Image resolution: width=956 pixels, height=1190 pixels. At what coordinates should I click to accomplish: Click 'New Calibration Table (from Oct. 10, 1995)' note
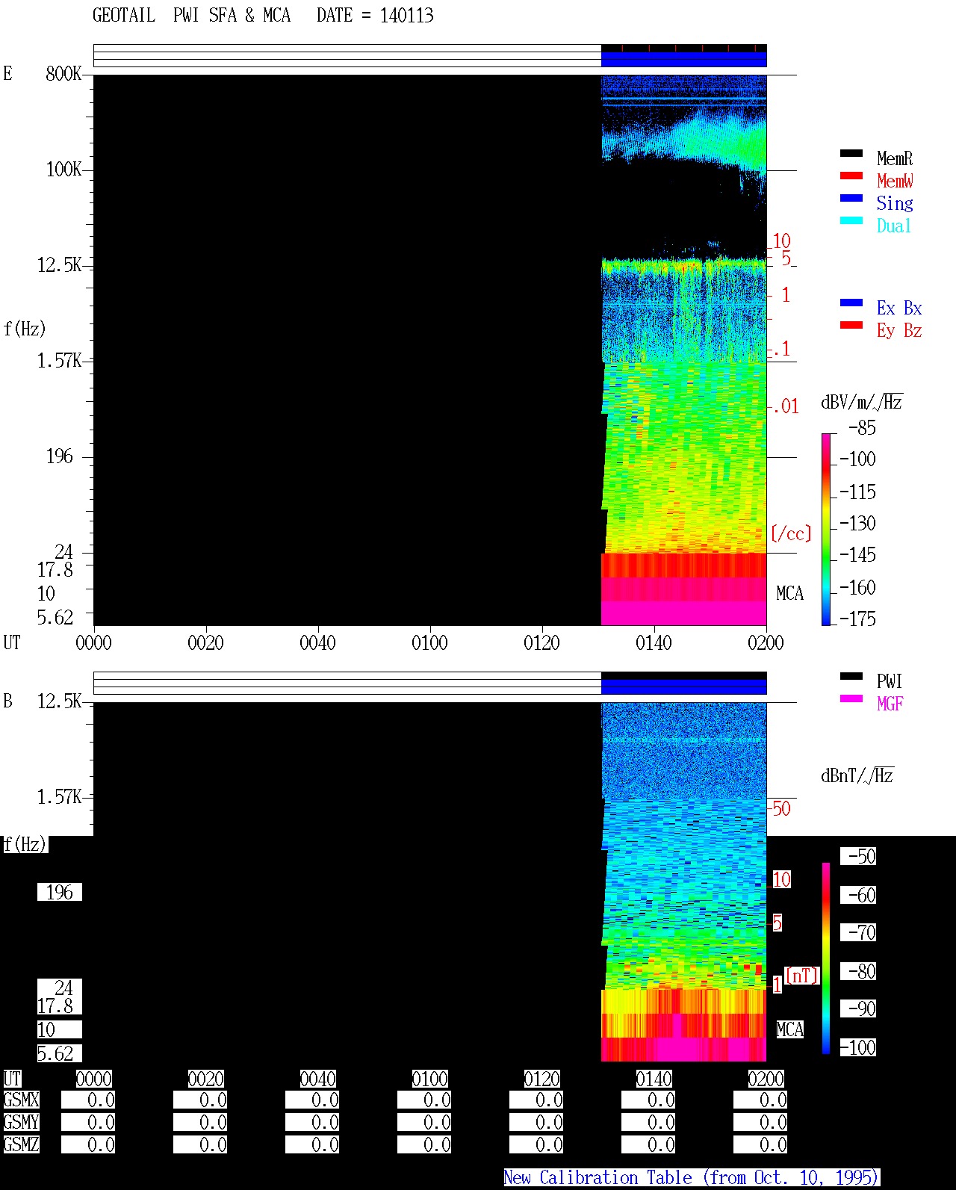692,1178
